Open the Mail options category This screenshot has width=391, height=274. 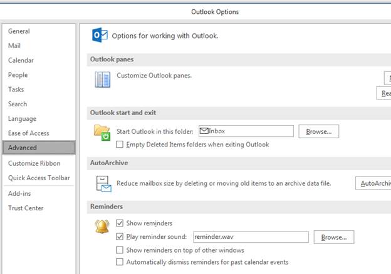[x=39, y=46]
